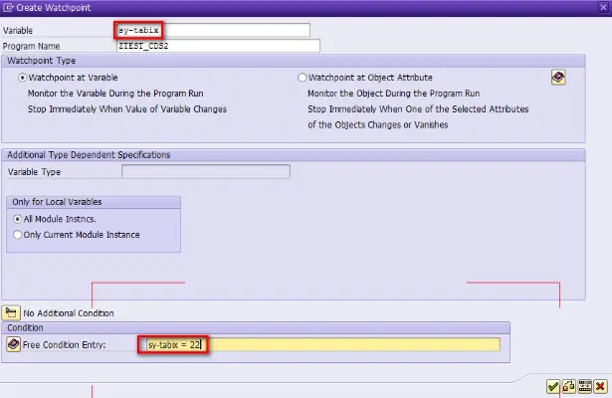Close the Create Watchpoint window

click(603, 7)
